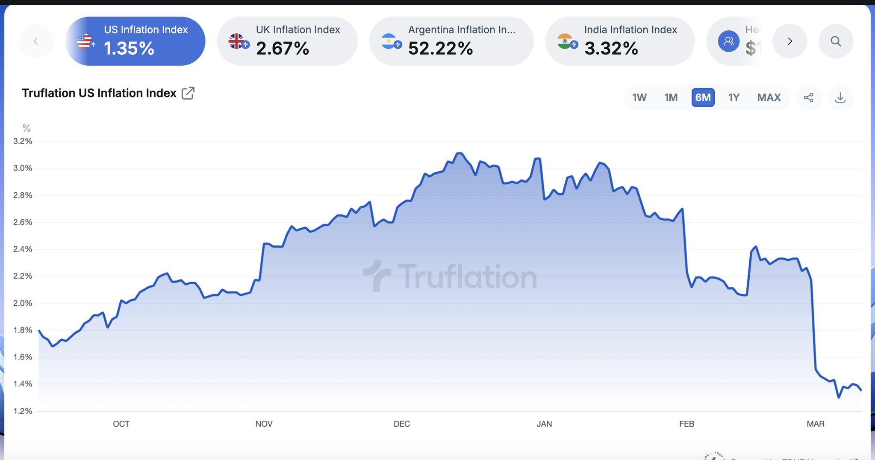The image size is (875, 460).
Task: Click the search magnifier icon
Action: (836, 41)
